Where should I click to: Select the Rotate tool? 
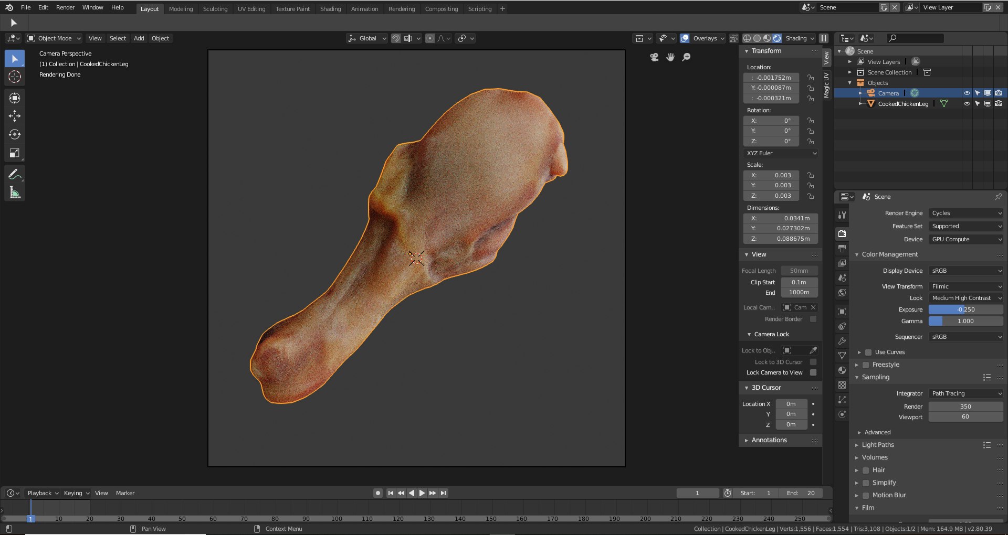(15, 134)
